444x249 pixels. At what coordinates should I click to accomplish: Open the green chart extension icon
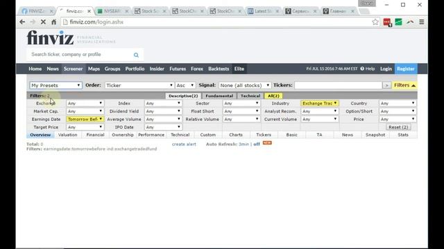[398, 21]
